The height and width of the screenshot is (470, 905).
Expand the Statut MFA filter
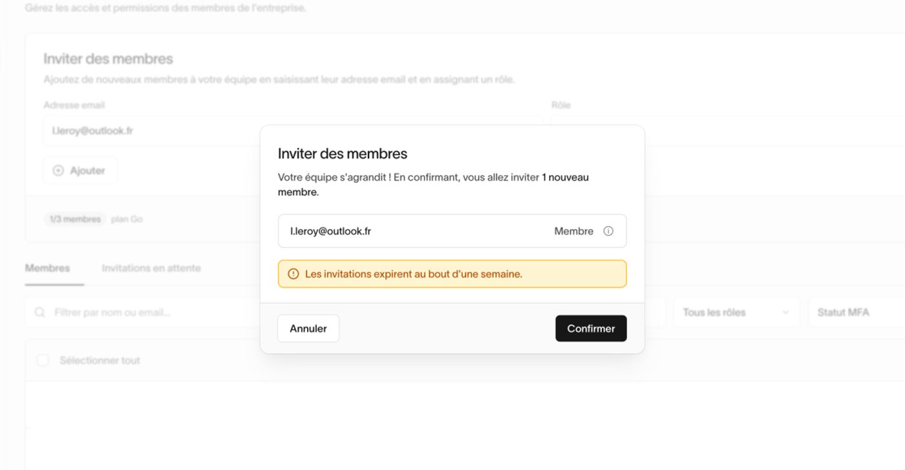pos(857,312)
